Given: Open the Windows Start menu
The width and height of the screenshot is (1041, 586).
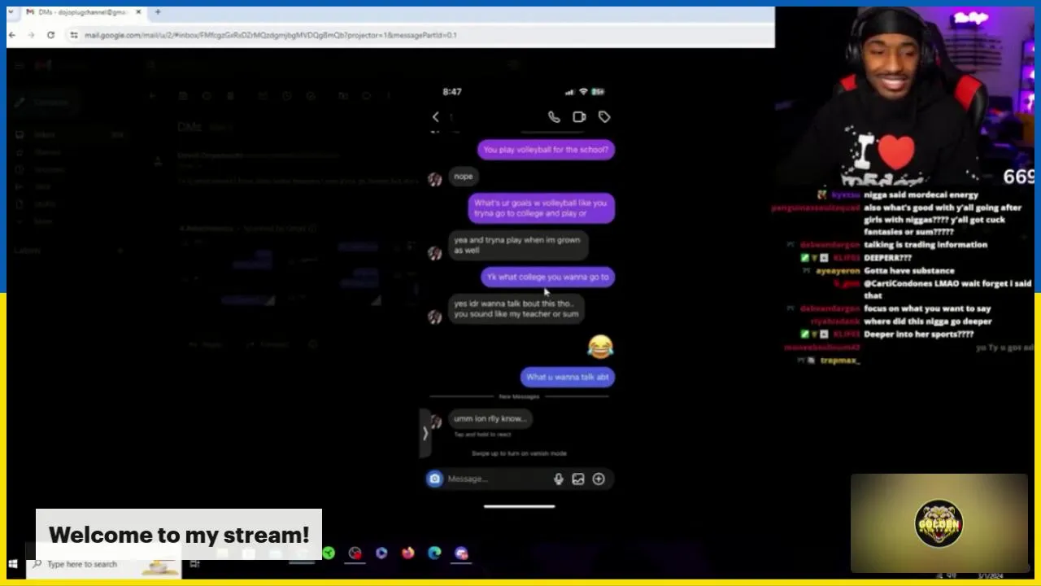Looking at the screenshot, I should click(x=13, y=564).
